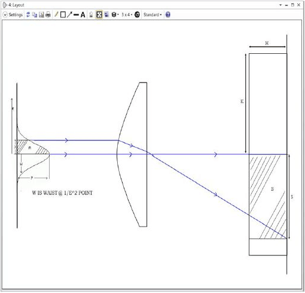Toggle the active cursor overlay icon
Screen dimensions: 305x293
click(106, 15)
